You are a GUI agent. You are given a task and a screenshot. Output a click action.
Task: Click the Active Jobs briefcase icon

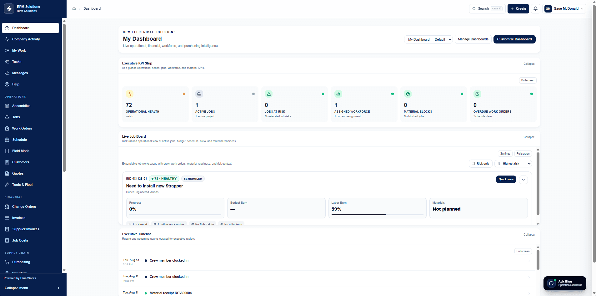pos(199,94)
